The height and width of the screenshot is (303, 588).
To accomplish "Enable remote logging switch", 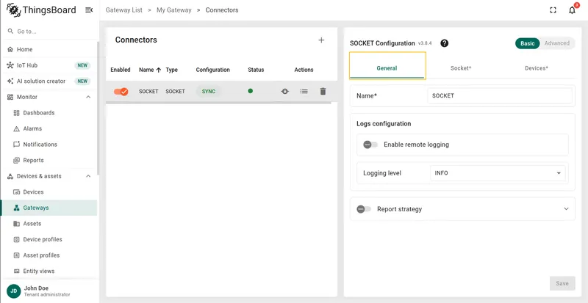I will 370,145.
